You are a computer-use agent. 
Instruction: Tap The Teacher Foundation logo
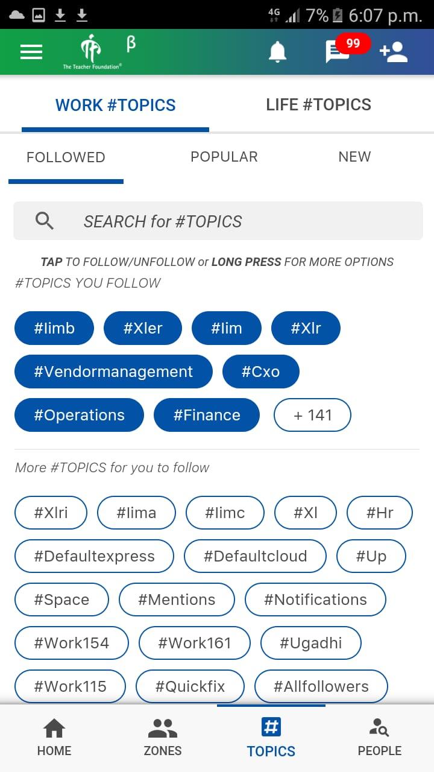coord(92,52)
